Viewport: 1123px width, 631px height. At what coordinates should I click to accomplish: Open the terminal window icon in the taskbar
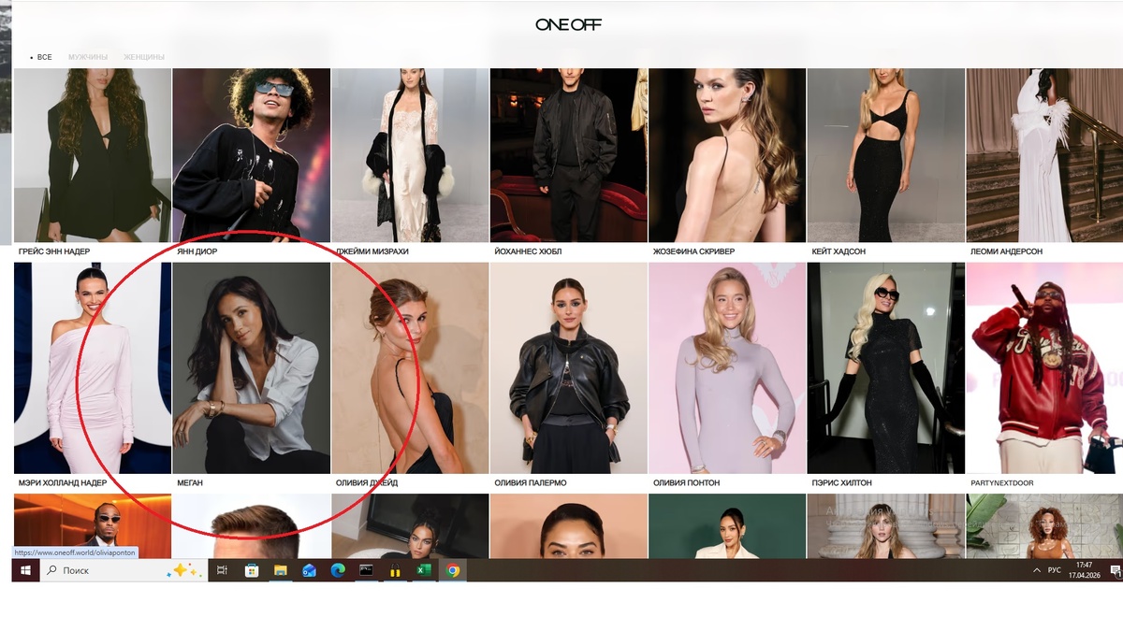(367, 570)
